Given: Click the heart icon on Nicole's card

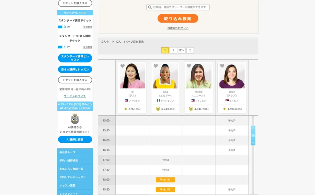Looking at the screenshot, I should click(189, 66).
